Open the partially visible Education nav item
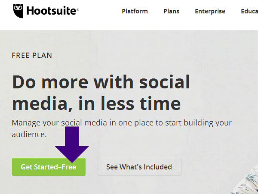258x194 pixels. (249, 11)
